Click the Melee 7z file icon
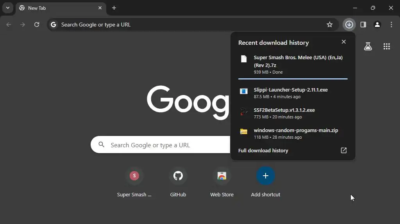The height and width of the screenshot is (224, 400). [244, 59]
